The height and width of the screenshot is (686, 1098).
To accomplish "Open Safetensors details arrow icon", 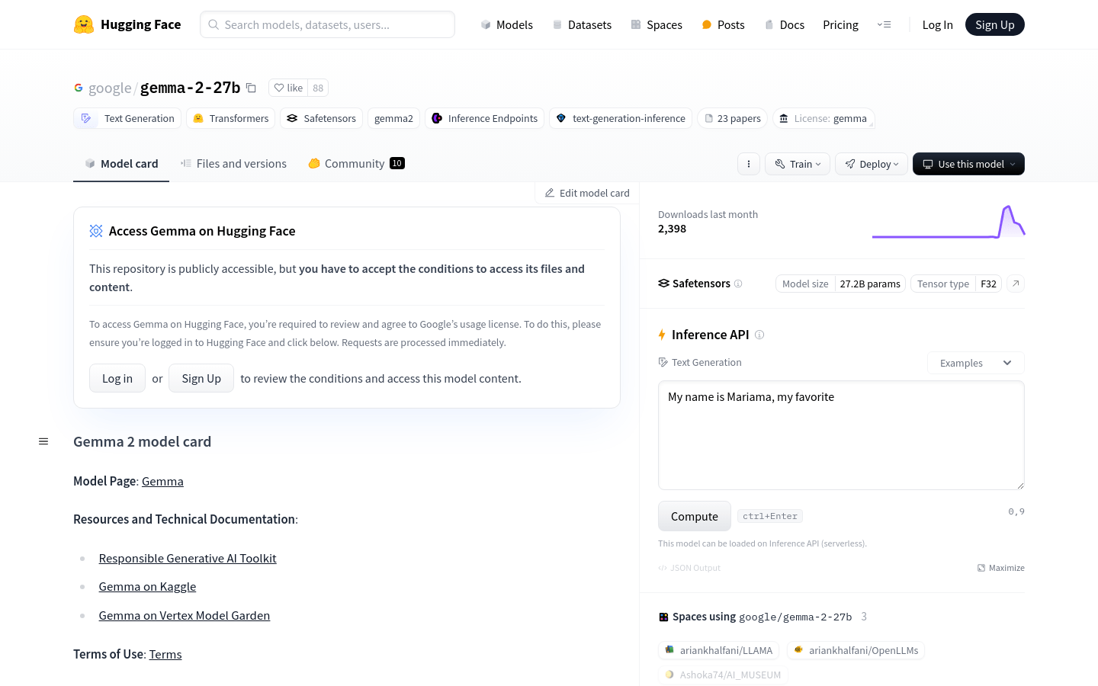I will pos(1016,284).
